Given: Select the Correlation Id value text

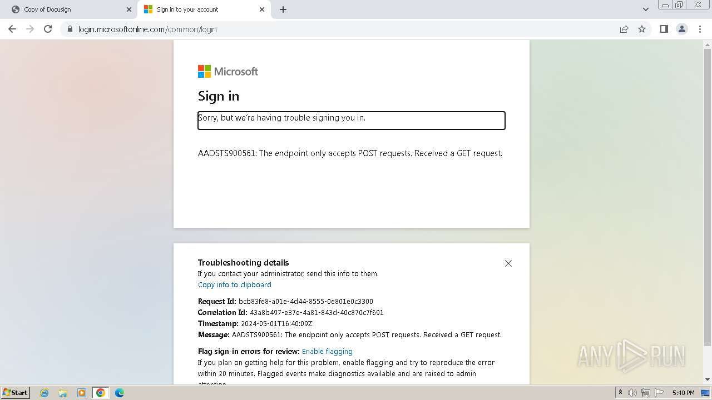Looking at the screenshot, I should tap(317, 313).
